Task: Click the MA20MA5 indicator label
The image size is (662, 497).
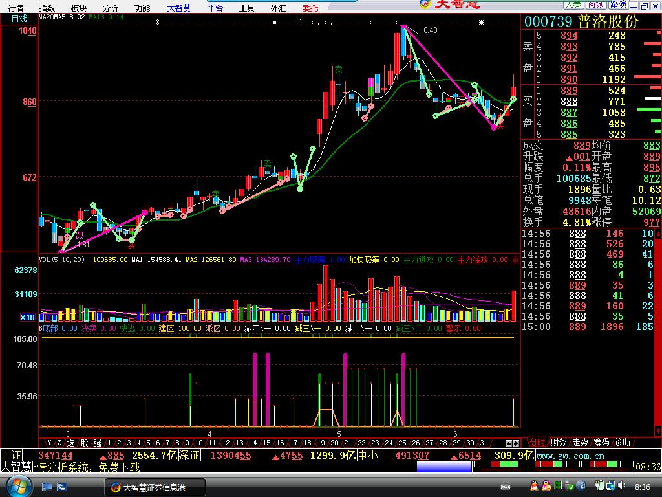Action: click(x=52, y=17)
